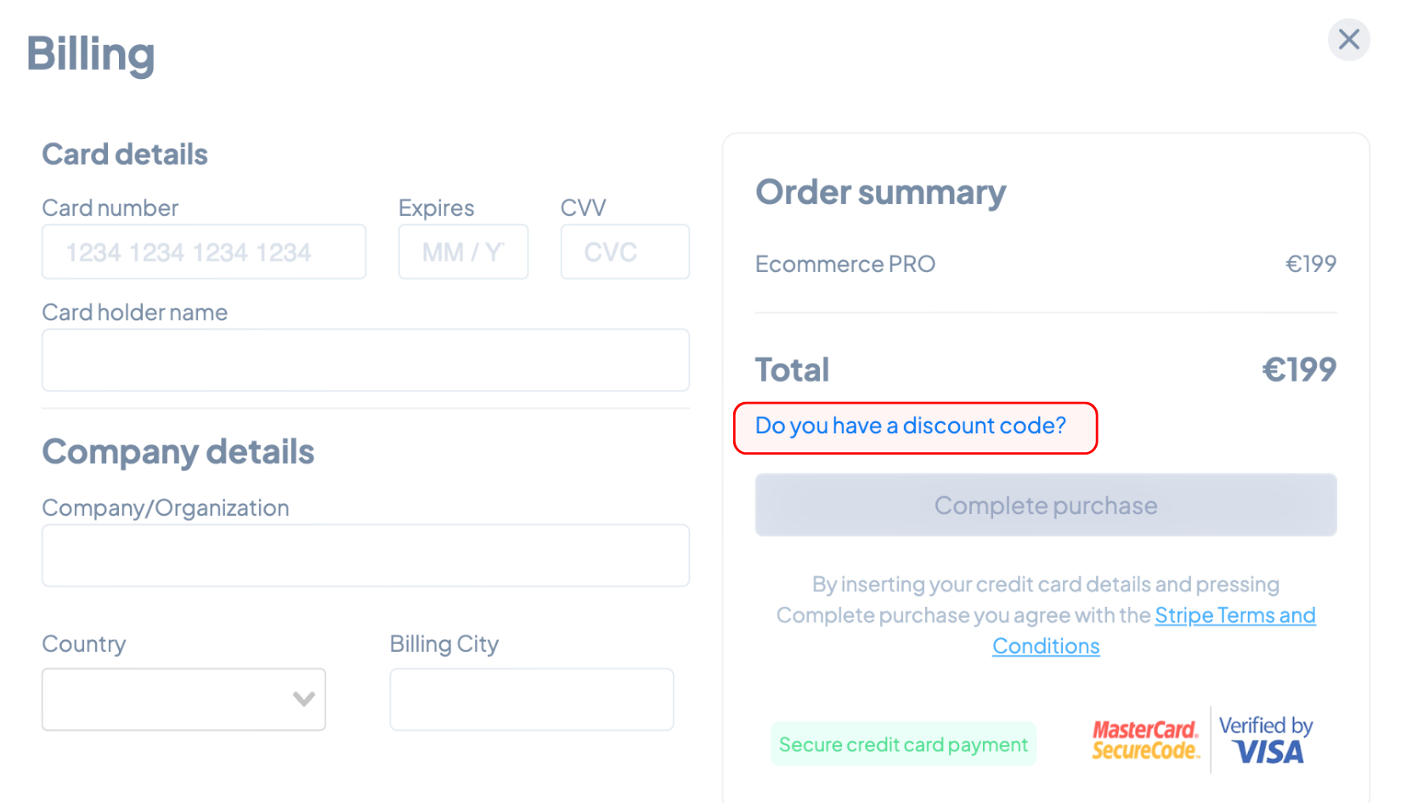The image size is (1412, 803).
Task: Select the CVV code field
Action: 624,252
